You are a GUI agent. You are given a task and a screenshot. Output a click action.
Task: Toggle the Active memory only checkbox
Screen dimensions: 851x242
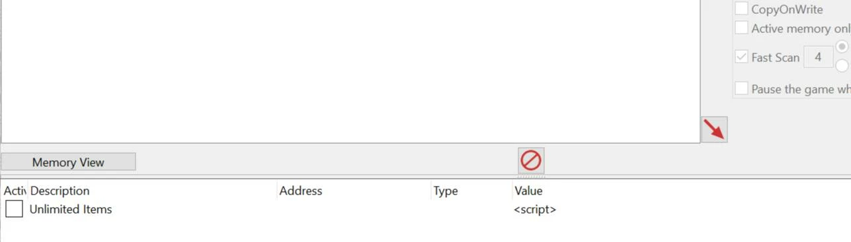click(x=742, y=28)
